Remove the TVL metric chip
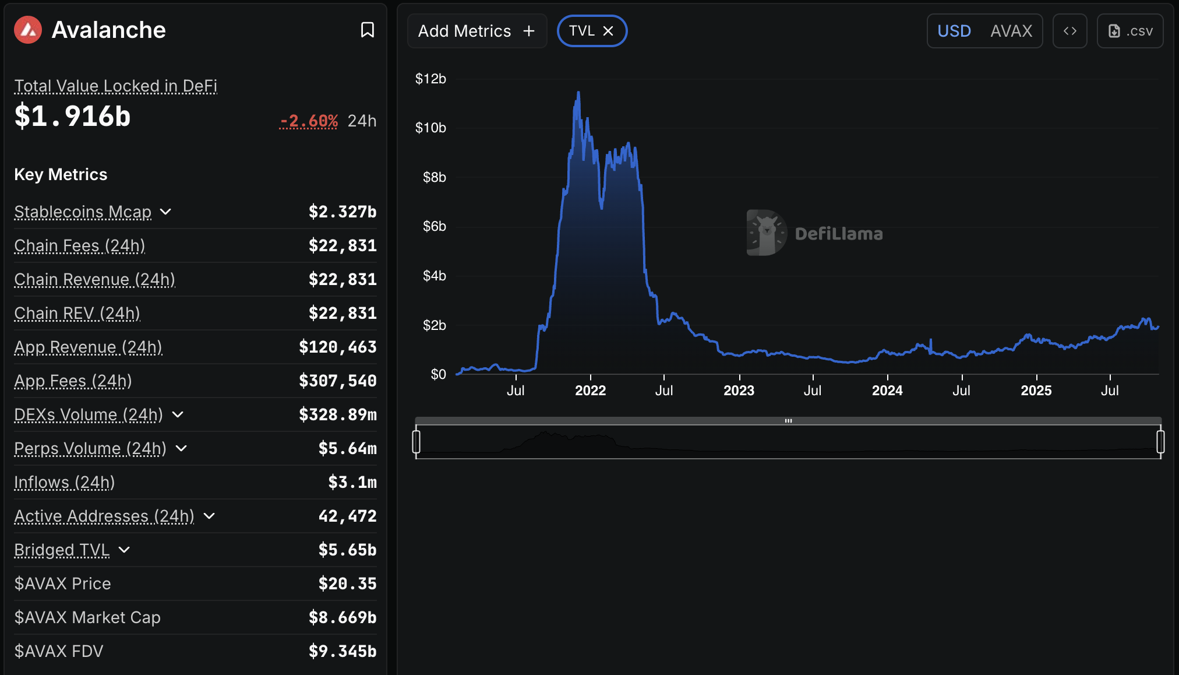The height and width of the screenshot is (675, 1179). [608, 31]
